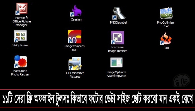This screenshot has width=195, height=111.
Task: Select the "FileOptimizer" label text
Action: [20, 45]
